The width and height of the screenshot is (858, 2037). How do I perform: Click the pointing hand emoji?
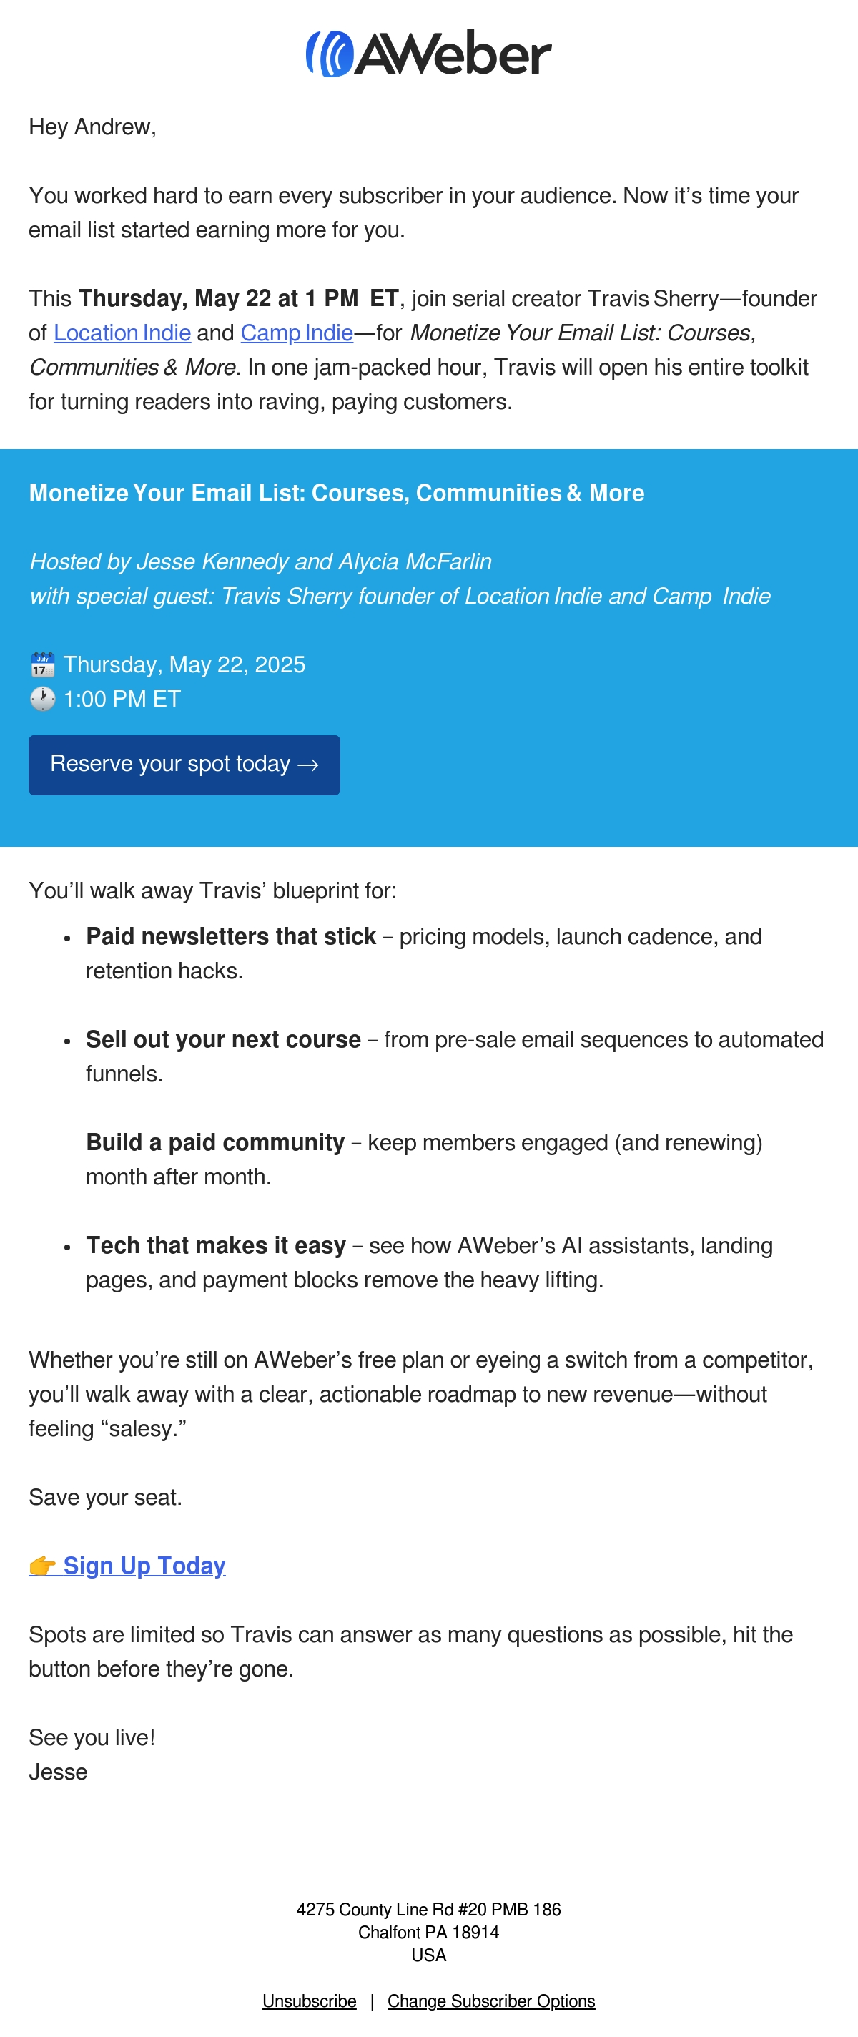(x=43, y=1566)
